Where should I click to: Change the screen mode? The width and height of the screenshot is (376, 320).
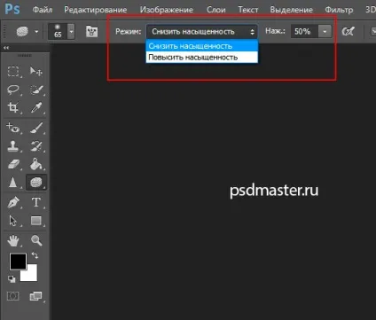coord(35,296)
